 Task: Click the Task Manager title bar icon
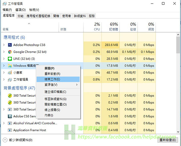pyautogui.click(x=5, y=4)
